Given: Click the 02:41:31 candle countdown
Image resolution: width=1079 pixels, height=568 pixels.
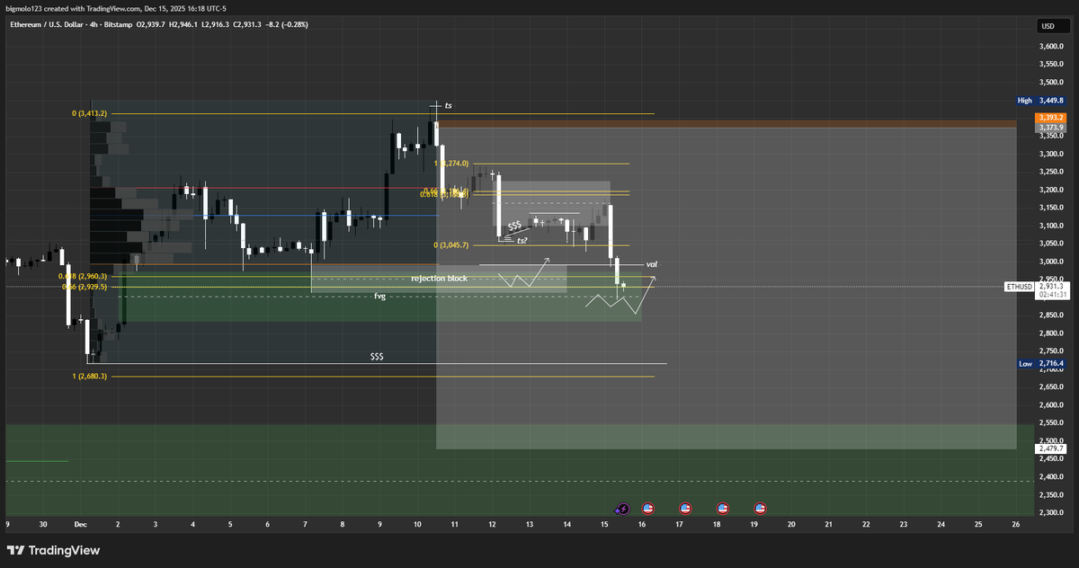Looking at the screenshot, I should 1051,294.
